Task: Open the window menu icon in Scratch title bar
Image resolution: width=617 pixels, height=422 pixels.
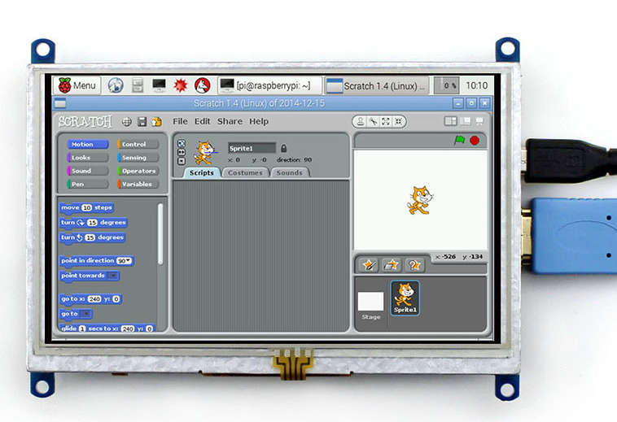Action: (60, 104)
